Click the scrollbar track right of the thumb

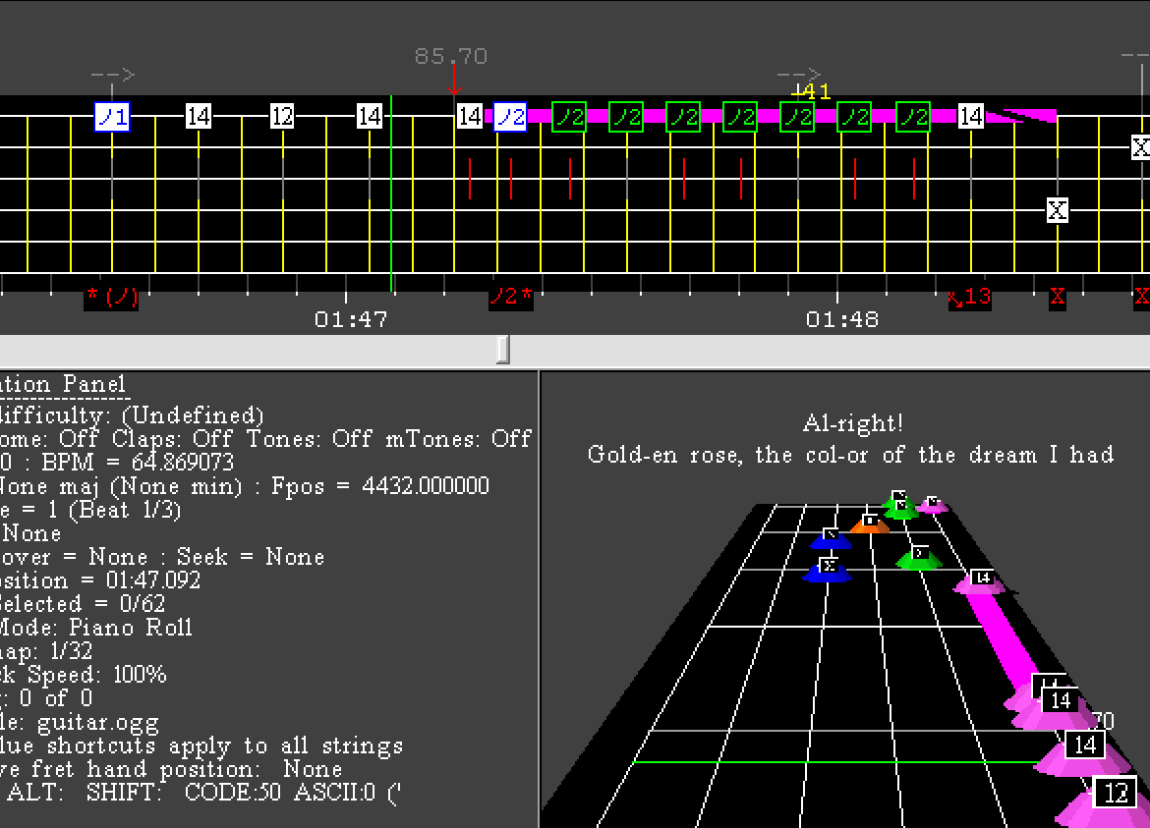coord(829,350)
